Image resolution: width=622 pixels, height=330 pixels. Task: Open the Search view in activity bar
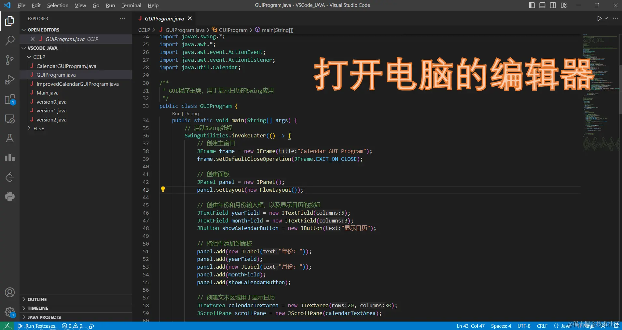click(10, 41)
